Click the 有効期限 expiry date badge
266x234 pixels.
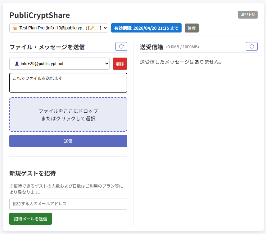tap(146, 28)
